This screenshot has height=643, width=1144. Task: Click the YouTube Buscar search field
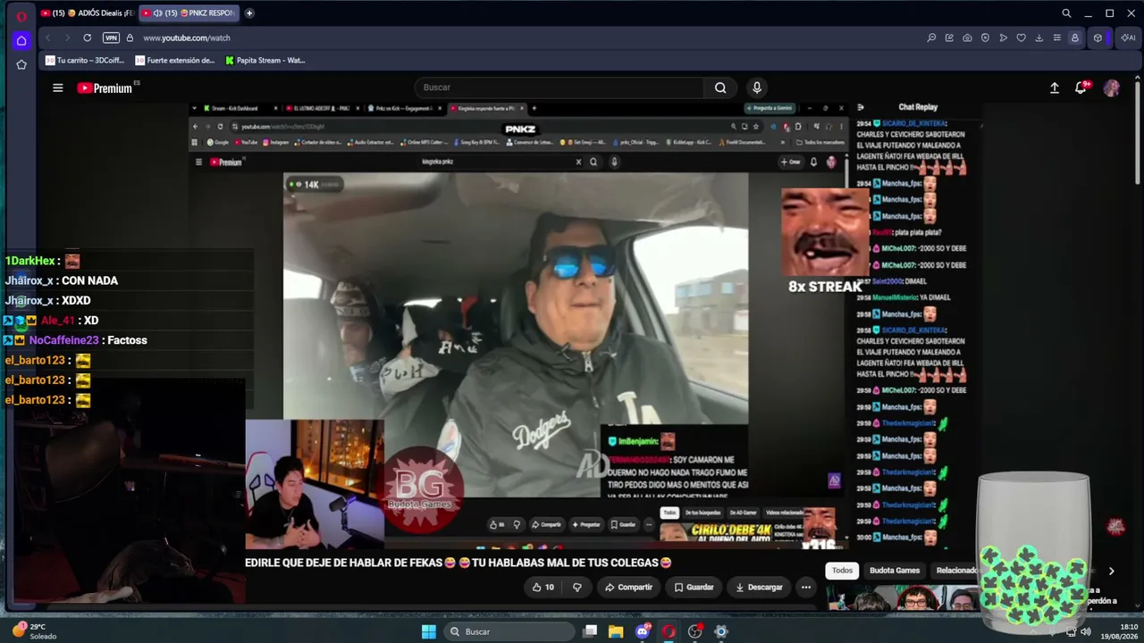559,88
